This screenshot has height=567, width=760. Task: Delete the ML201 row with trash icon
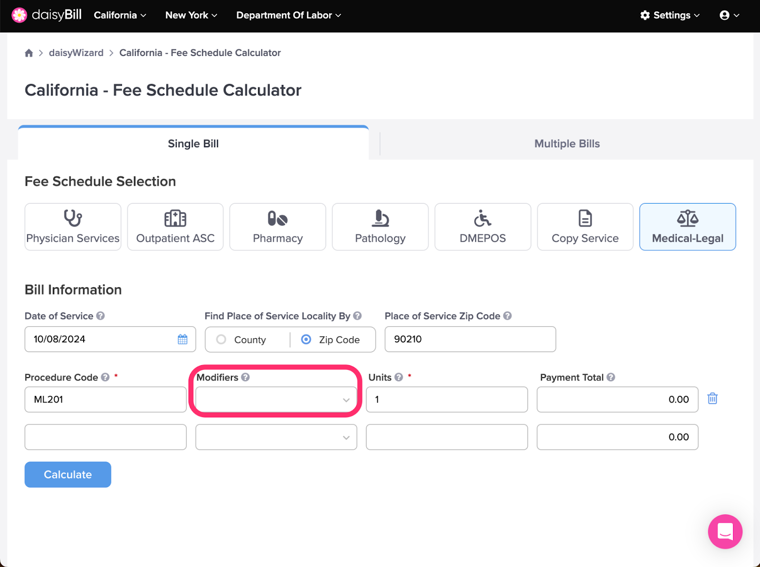tap(712, 398)
